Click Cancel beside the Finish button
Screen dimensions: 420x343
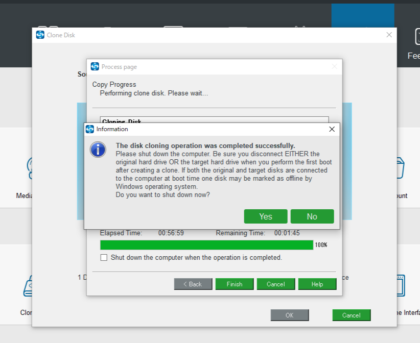tap(275, 284)
